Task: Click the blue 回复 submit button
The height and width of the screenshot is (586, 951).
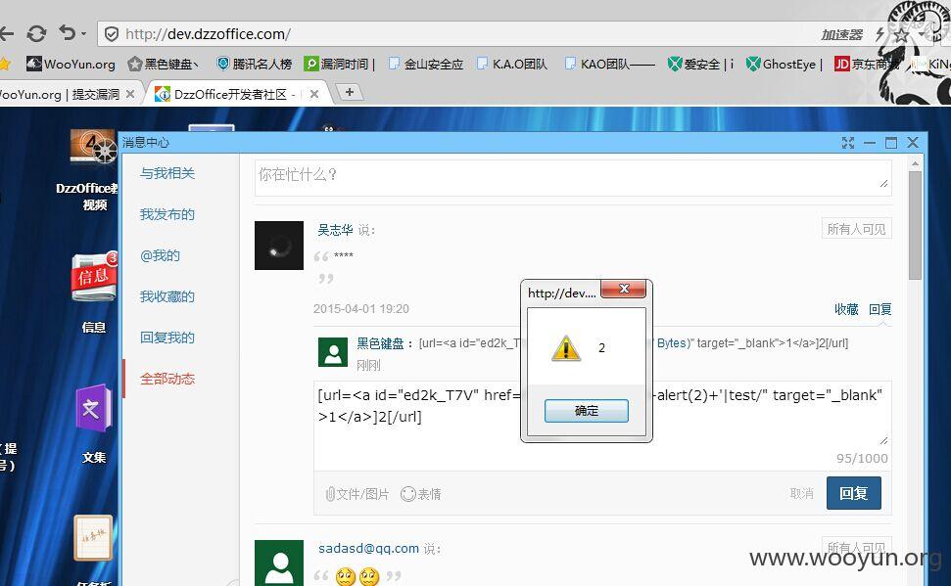Action: click(853, 493)
